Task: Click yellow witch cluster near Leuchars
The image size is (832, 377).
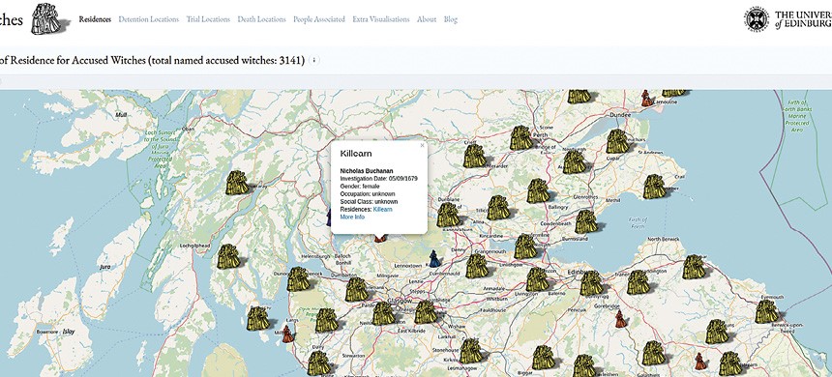Action: (617, 141)
